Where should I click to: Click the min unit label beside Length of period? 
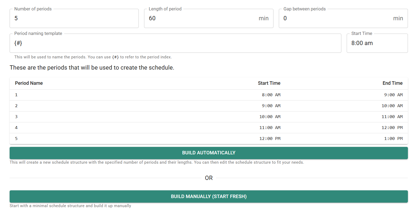pos(264,18)
